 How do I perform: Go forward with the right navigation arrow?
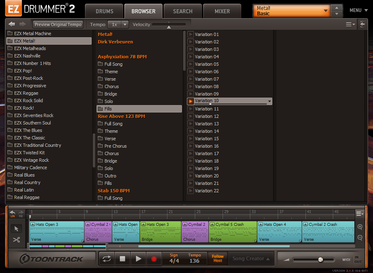[23, 24]
